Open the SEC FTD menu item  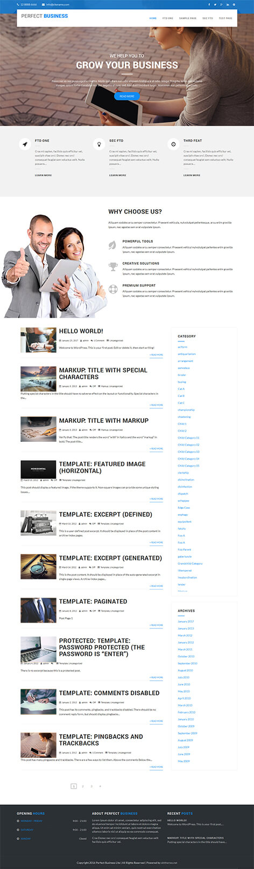[208, 18]
